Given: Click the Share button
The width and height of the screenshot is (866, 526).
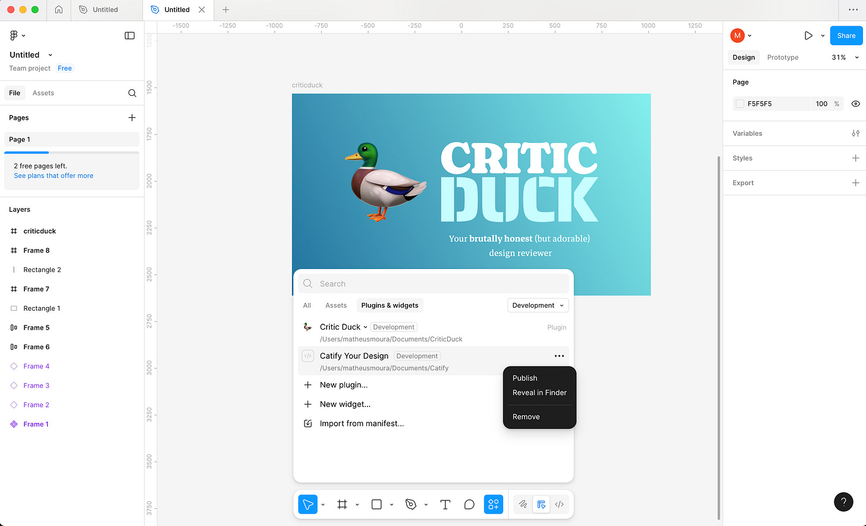Looking at the screenshot, I should click(846, 36).
